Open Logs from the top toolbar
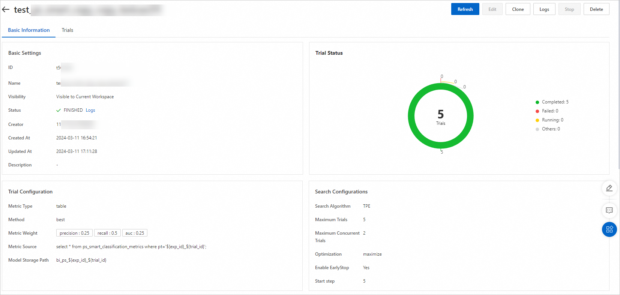620x295 pixels. click(x=544, y=9)
